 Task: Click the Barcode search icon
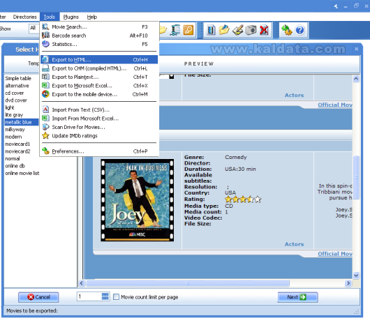(45, 36)
